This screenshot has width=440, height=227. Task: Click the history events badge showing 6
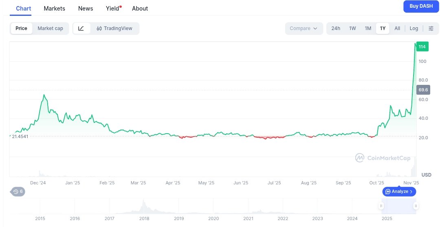click(x=18, y=191)
